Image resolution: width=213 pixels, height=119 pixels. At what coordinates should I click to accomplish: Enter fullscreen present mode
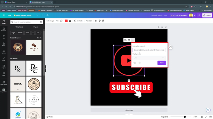pos(206,117)
